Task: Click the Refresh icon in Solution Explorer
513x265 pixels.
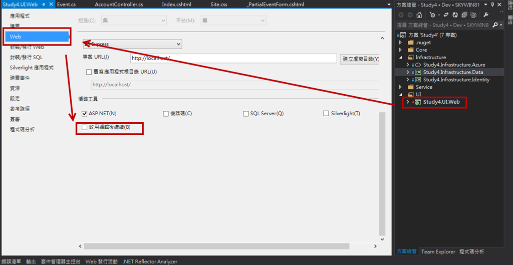Action: [x=455, y=15]
